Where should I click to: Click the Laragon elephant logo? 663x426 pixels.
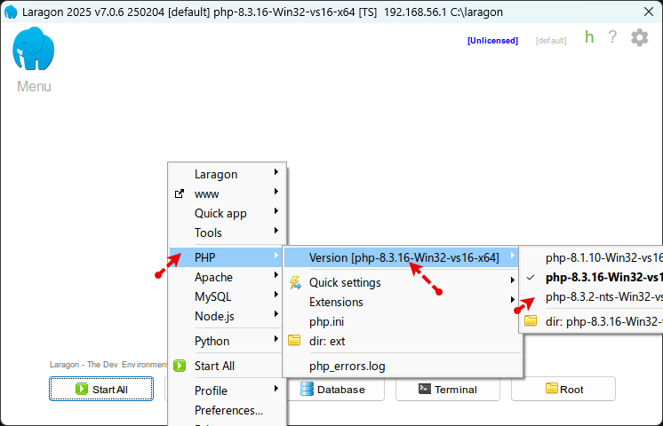point(34,49)
